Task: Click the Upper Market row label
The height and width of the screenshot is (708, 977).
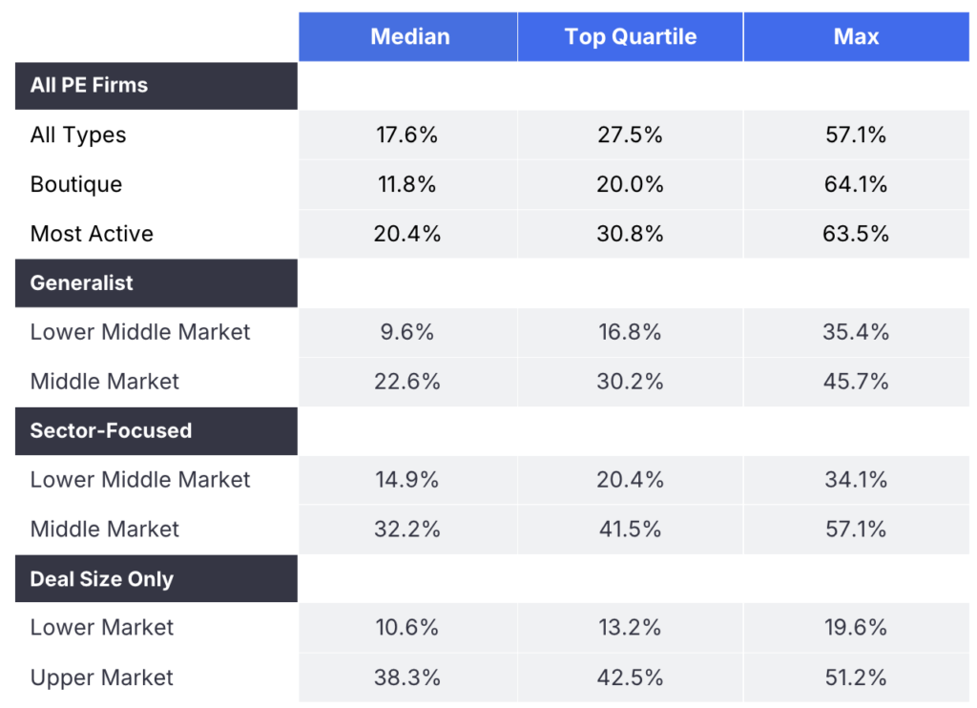Action: (102, 678)
